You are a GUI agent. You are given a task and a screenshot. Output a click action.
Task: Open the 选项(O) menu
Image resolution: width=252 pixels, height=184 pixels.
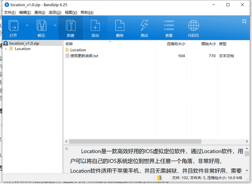(x=55, y=12)
